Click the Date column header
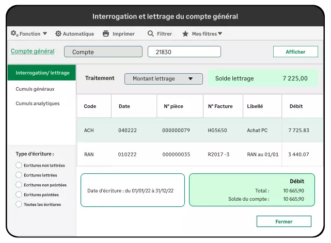Viewport: 331px width, 243px height. [x=134, y=106]
